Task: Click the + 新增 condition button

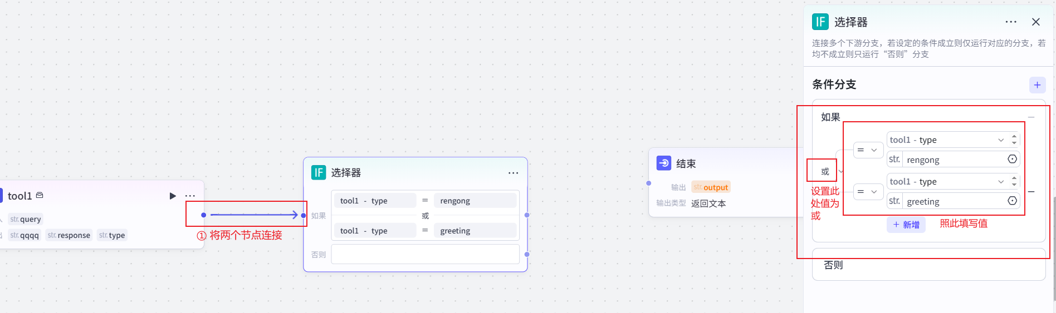Action: tap(906, 225)
